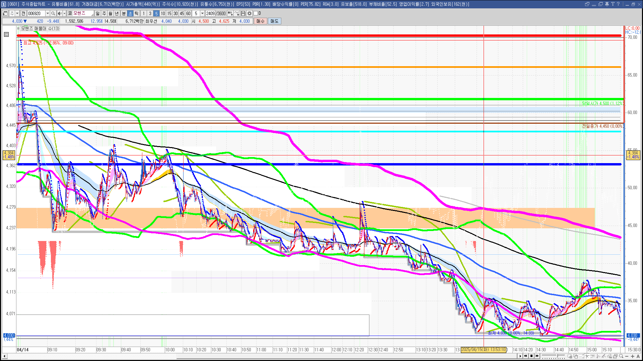The image size is (643, 361).
Task: Toggle the D checkbox in toolbar
Action: (x=256, y=13)
